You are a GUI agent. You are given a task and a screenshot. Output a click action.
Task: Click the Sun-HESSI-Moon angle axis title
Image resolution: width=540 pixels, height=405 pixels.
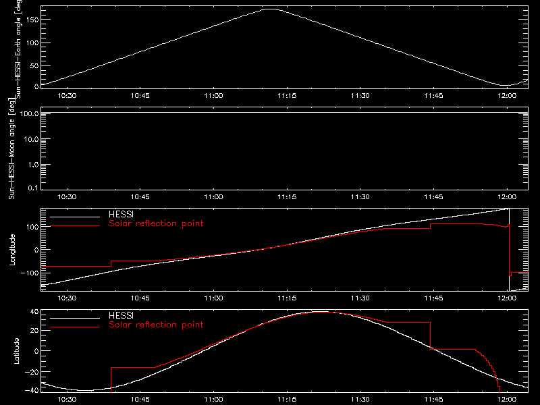tap(11, 148)
